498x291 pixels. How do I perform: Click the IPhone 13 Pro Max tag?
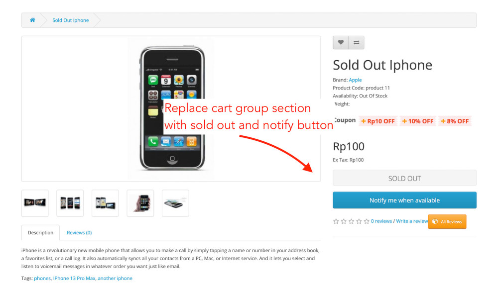coord(74,279)
